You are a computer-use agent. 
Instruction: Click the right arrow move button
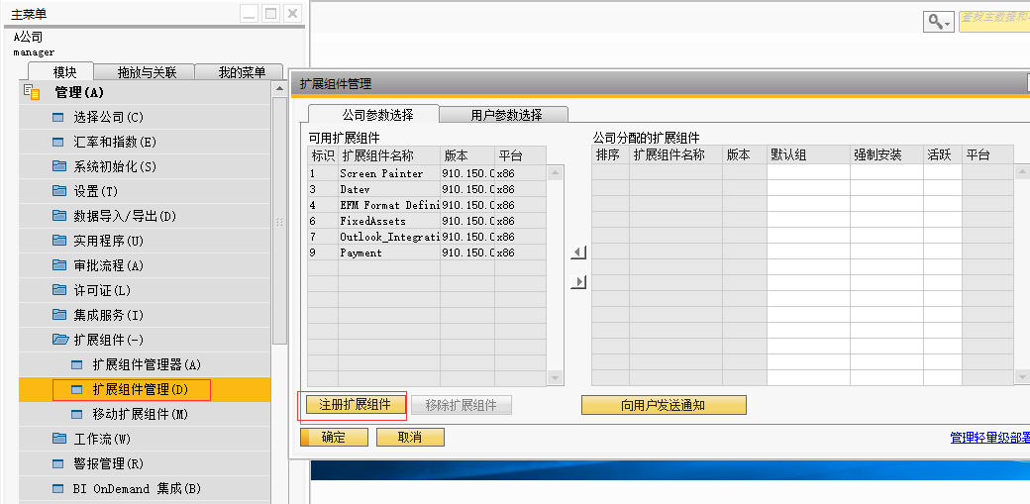(x=578, y=282)
